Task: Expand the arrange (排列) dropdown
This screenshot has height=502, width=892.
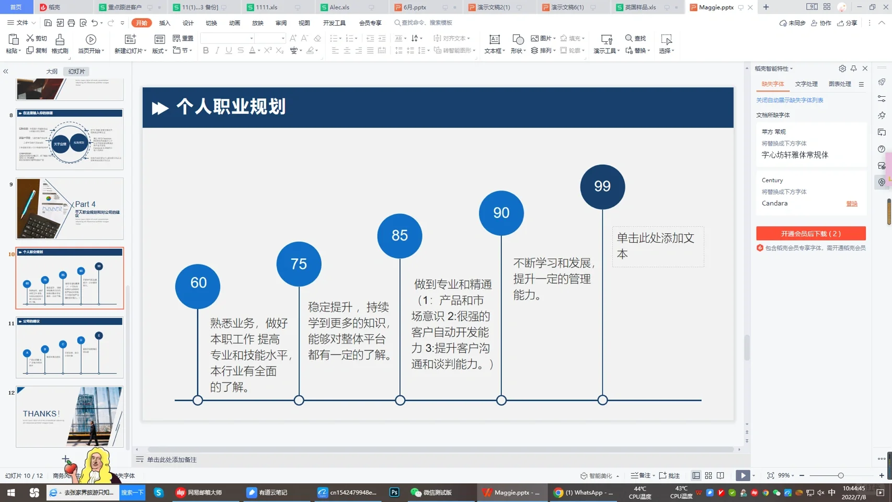Action: pyautogui.click(x=554, y=51)
